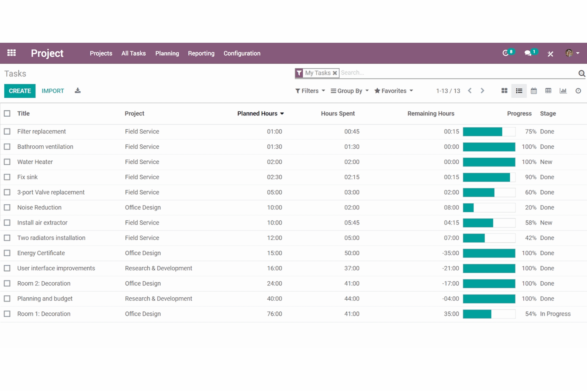Switch to Kanban view
This screenshot has width=587, height=391.
pos(504,91)
